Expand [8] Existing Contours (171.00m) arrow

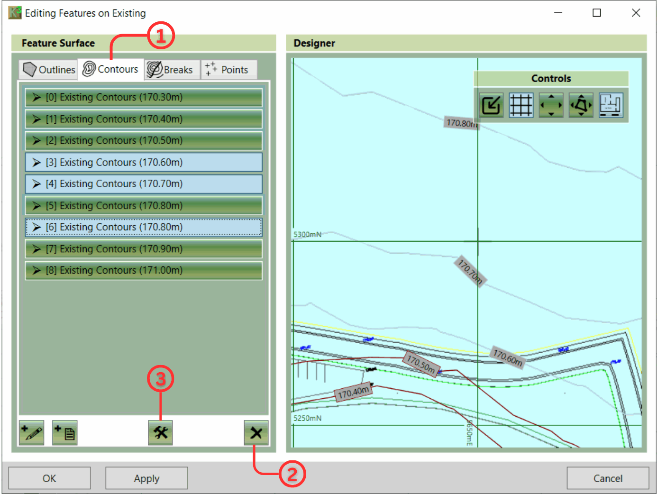(36, 271)
